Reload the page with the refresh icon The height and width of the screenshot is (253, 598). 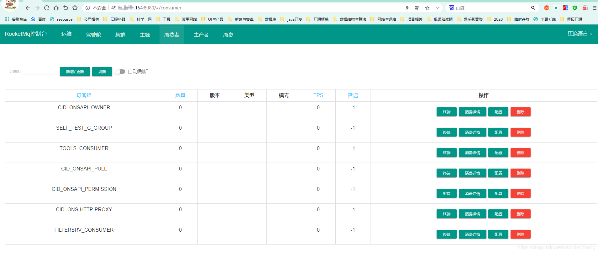click(x=47, y=8)
